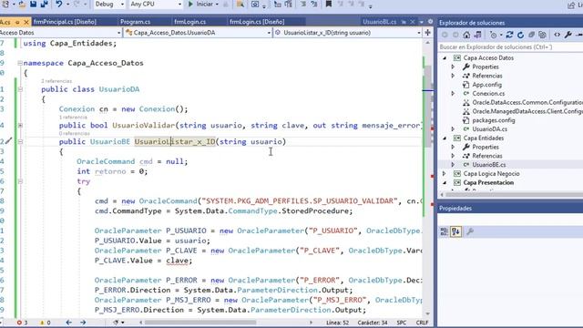Screen dimensions: 583x328
Task: Open the Debug configuration dropdown
Action: [109, 4]
